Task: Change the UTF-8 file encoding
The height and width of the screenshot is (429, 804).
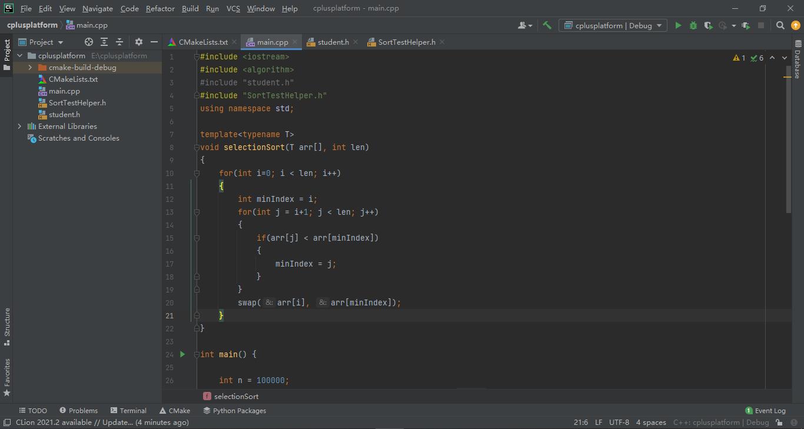Action: [619, 422]
